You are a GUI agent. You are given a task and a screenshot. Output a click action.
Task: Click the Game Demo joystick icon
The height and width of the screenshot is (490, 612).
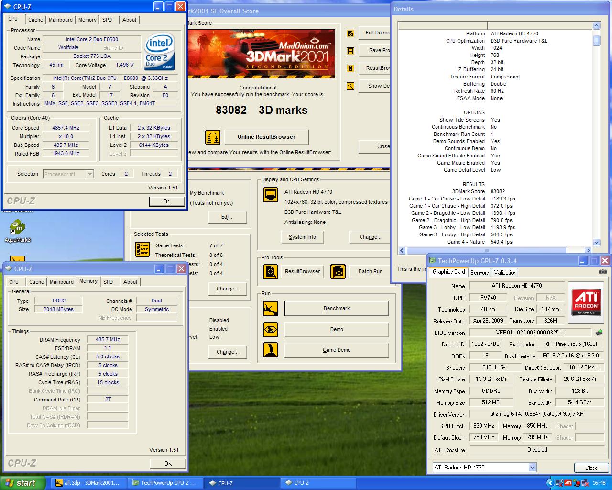click(x=271, y=350)
